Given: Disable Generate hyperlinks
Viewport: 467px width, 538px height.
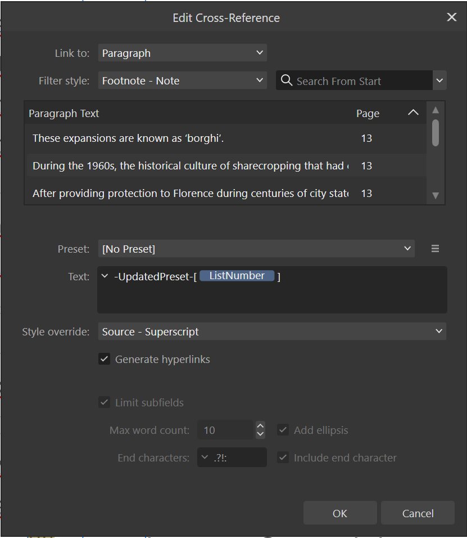Looking at the screenshot, I should pyautogui.click(x=104, y=359).
